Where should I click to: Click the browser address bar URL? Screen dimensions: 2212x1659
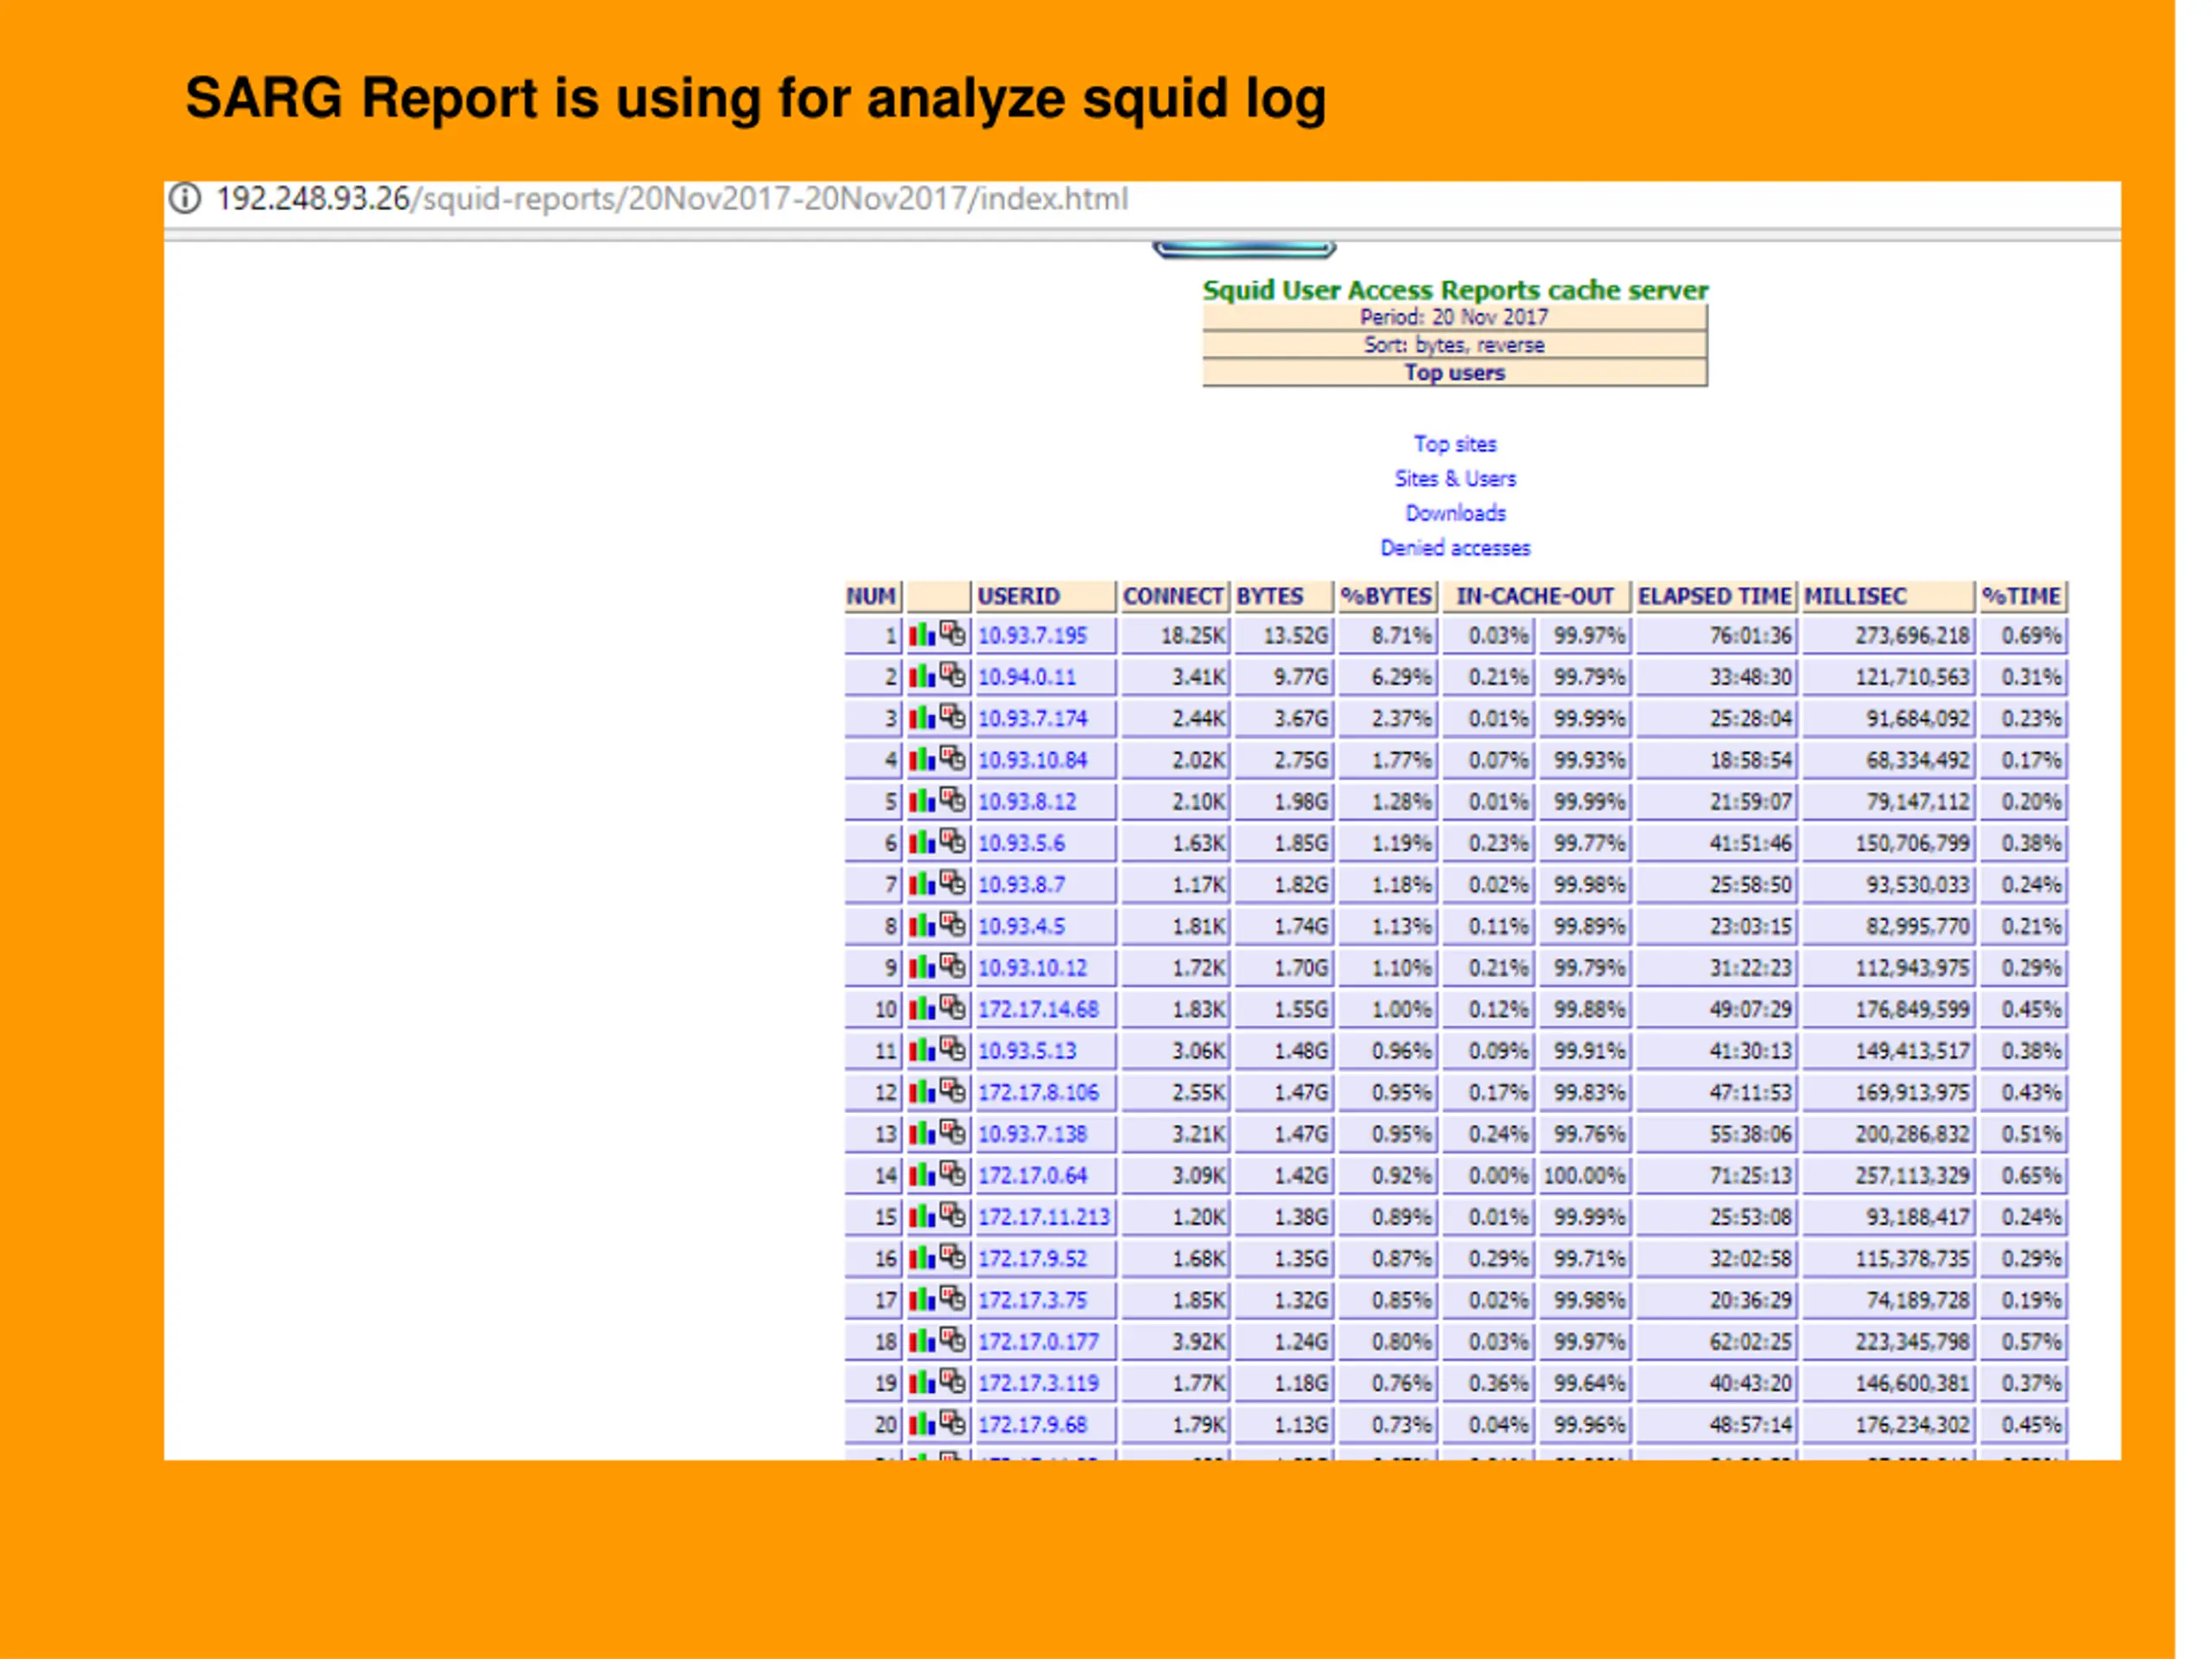pyautogui.click(x=672, y=200)
